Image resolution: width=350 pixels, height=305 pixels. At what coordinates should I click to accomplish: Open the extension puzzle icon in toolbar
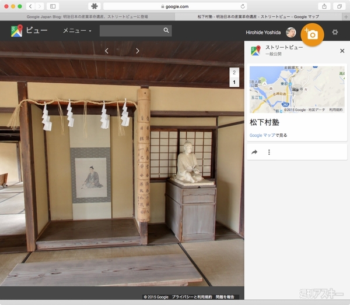click(94, 6)
